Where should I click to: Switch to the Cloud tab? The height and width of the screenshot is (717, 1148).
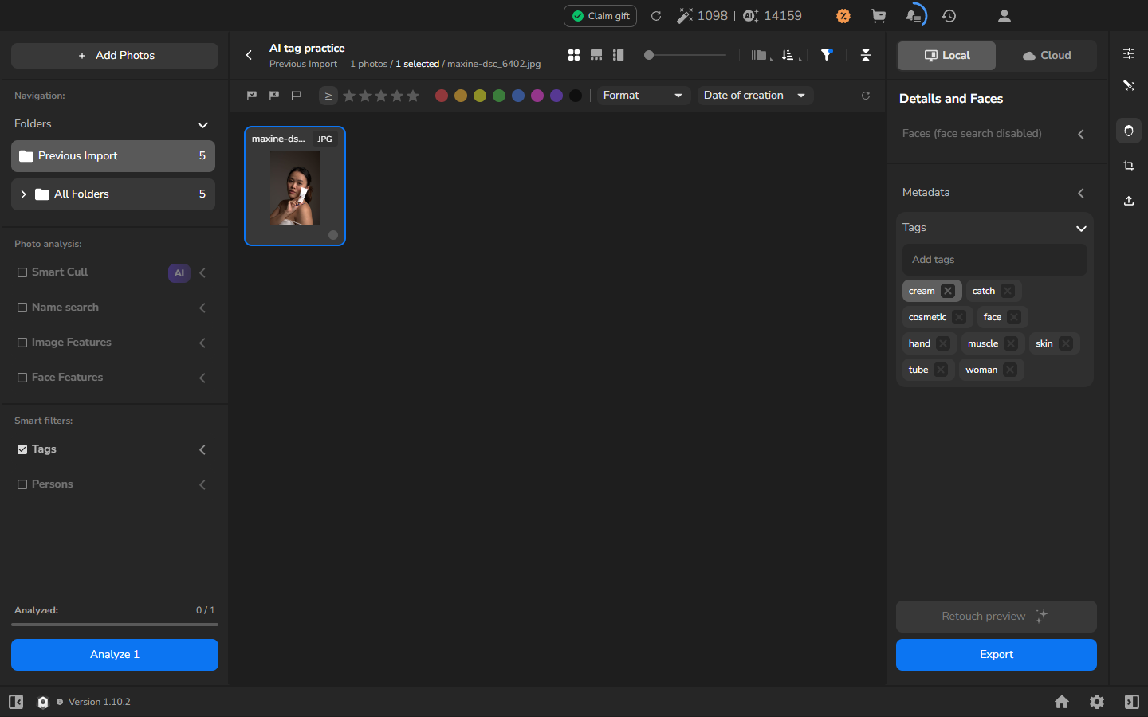(x=1047, y=56)
